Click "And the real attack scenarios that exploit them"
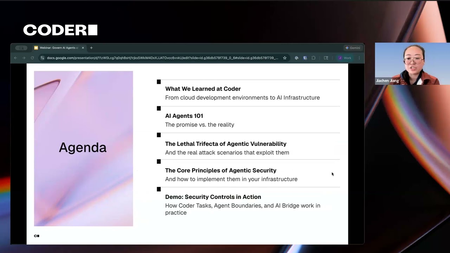This screenshot has height=253, width=450. (227, 153)
